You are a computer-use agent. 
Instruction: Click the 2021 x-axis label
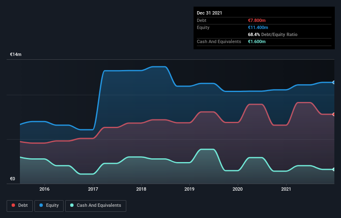tap(286, 189)
